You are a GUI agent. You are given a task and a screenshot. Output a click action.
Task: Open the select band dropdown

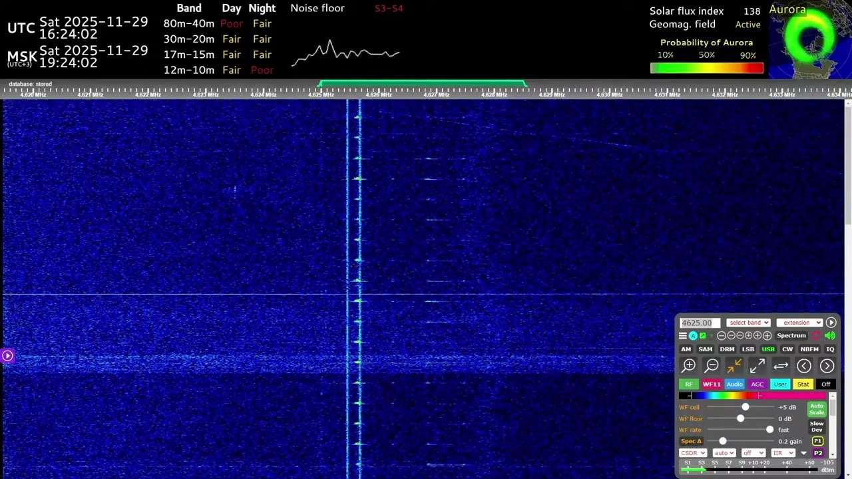[x=748, y=323]
